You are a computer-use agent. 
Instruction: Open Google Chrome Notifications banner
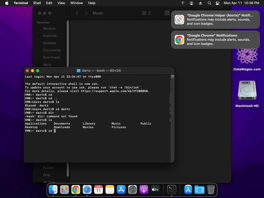[x=215, y=40]
